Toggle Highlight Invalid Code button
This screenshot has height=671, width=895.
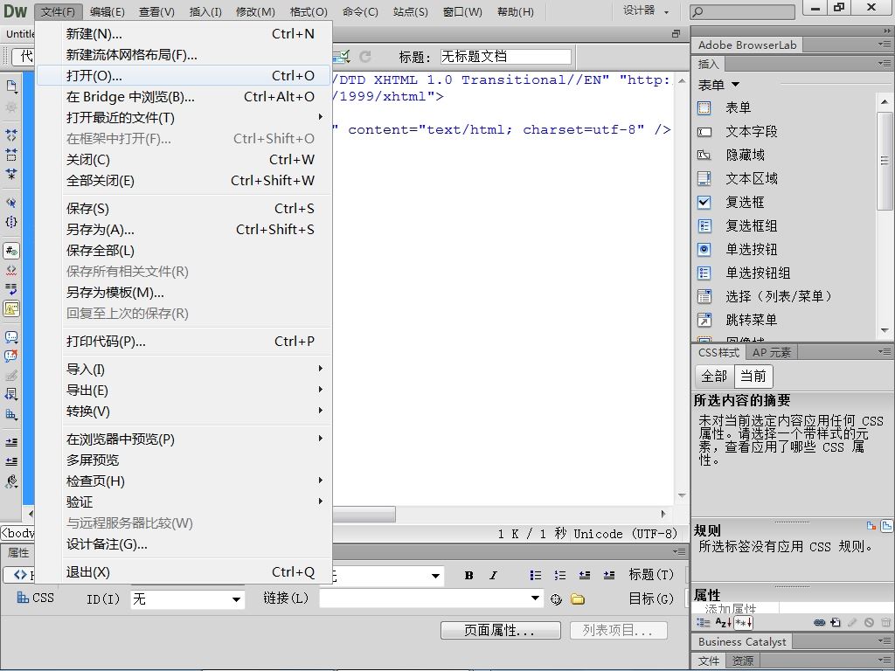click(11, 270)
